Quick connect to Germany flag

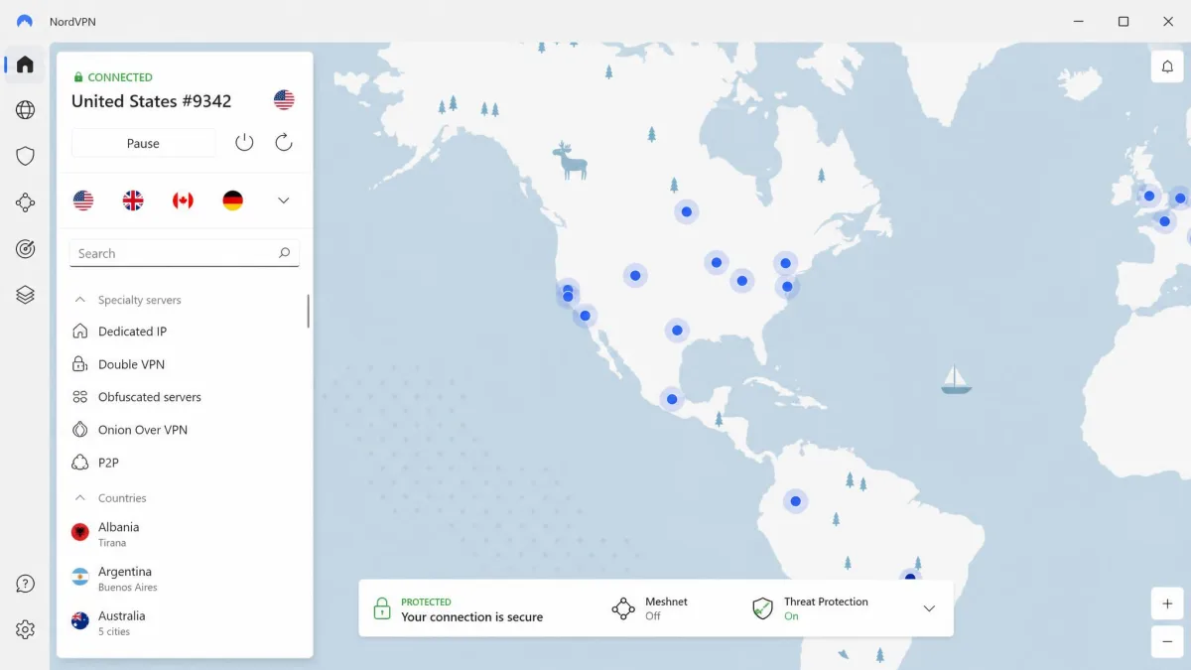(x=232, y=201)
